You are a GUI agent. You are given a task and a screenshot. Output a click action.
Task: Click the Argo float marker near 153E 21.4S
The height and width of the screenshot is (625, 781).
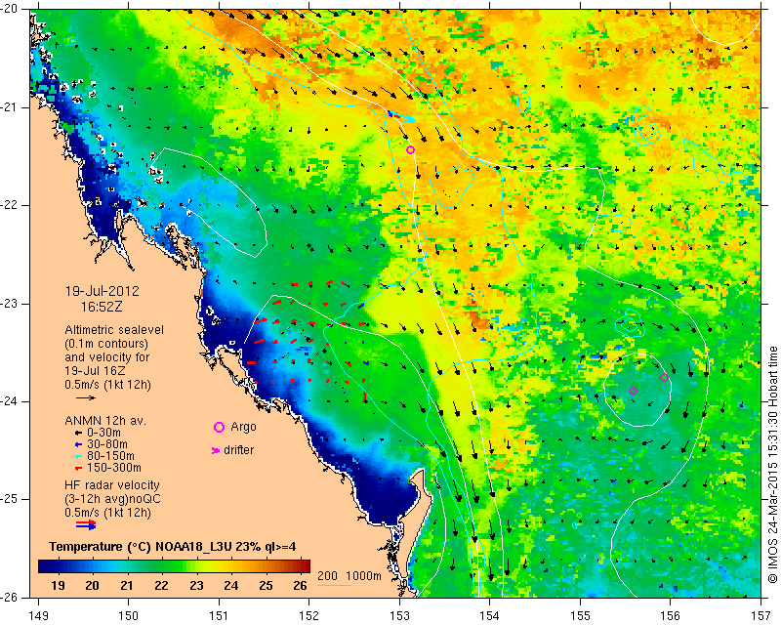pyautogui.click(x=410, y=150)
